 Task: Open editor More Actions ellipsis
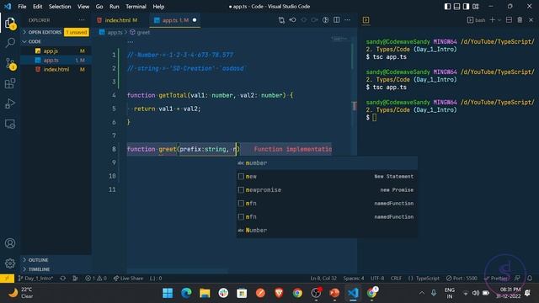click(x=348, y=20)
